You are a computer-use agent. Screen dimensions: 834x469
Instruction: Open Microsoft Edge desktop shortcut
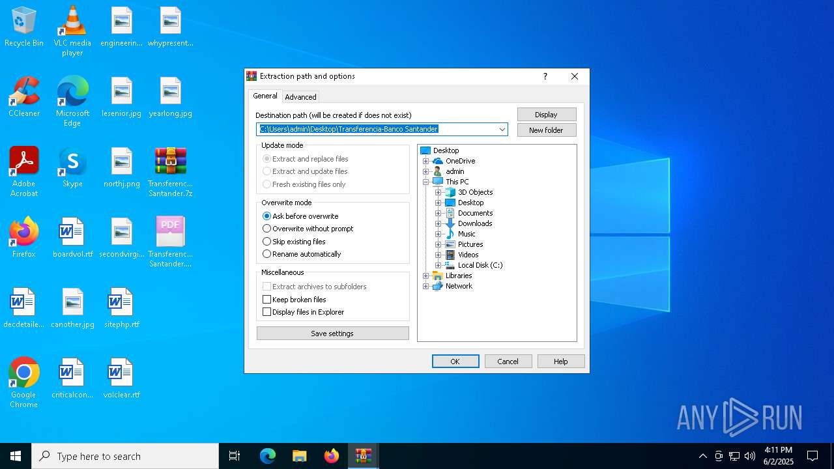click(x=72, y=102)
